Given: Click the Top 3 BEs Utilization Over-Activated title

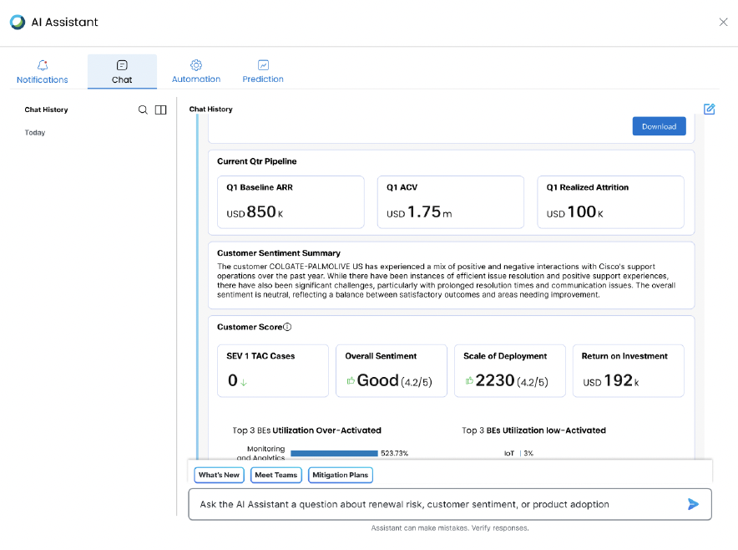Looking at the screenshot, I should pos(307,430).
